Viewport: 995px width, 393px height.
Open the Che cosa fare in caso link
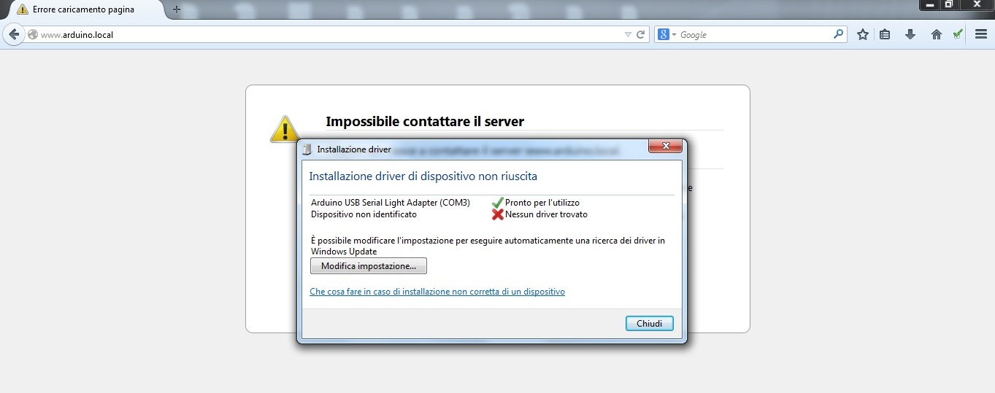(x=437, y=292)
